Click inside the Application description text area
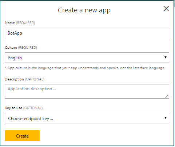Screen dimensions: 175x147 [x=87, y=91]
